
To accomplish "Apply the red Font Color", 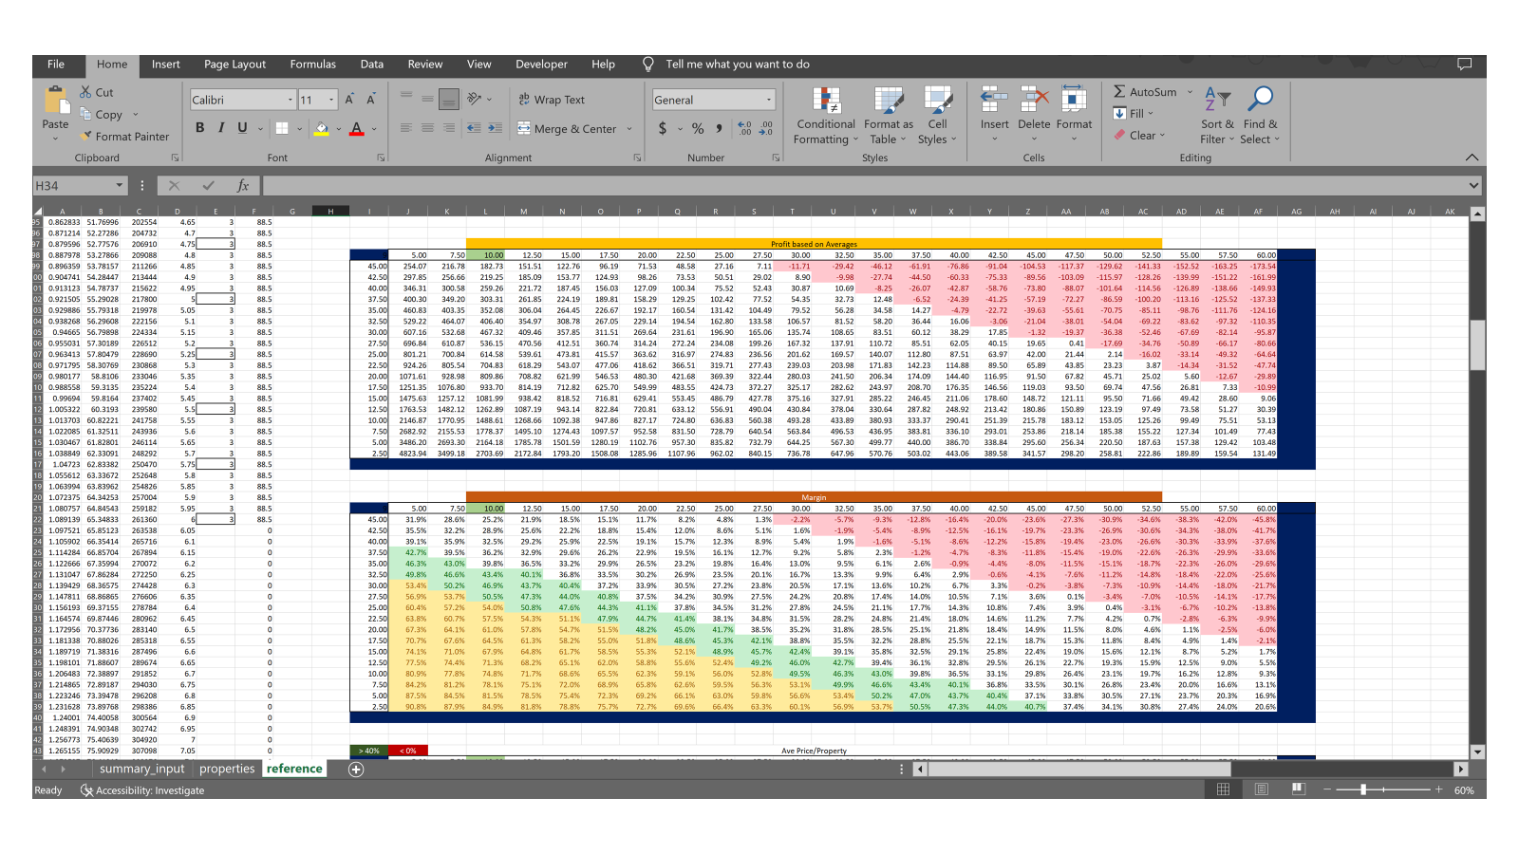I will point(357,128).
